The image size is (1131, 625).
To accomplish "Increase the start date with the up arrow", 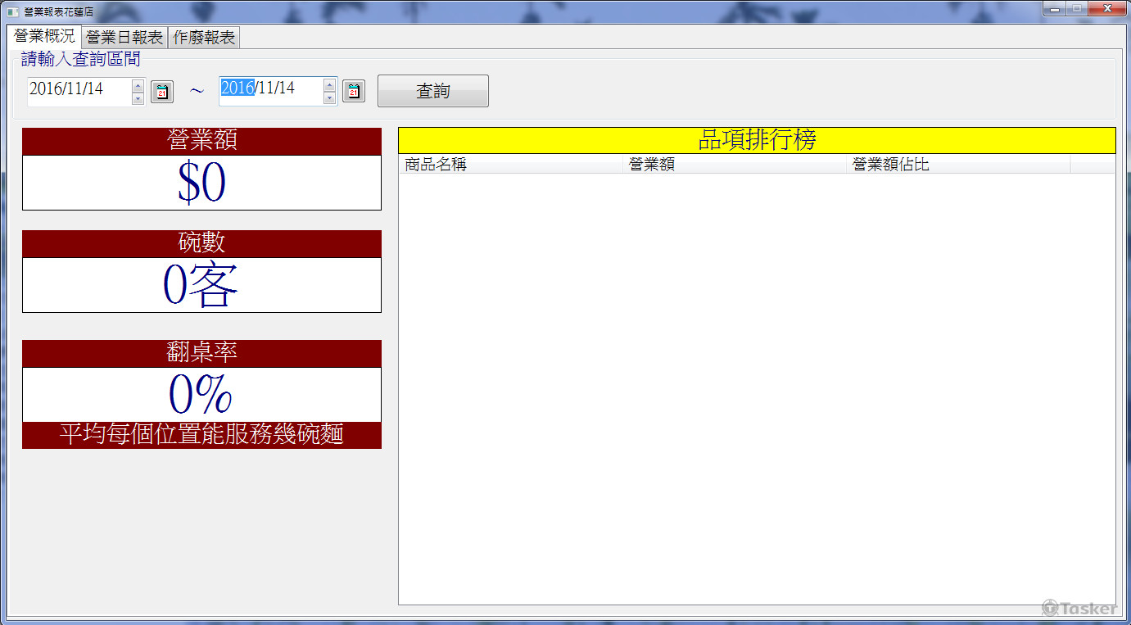I will pos(138,85).
